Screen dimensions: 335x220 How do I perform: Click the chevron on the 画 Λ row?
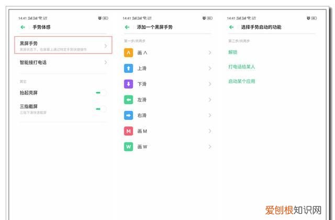click(210, 52)
